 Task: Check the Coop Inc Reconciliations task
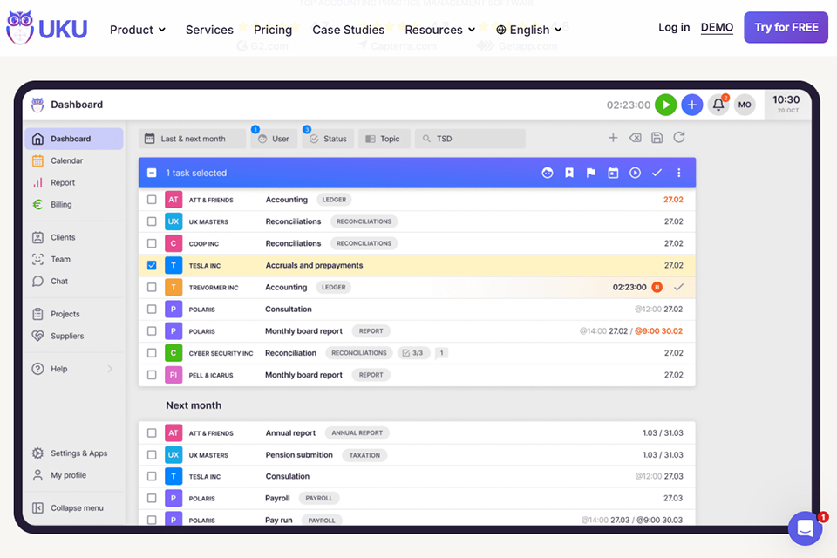pos(152,243)
